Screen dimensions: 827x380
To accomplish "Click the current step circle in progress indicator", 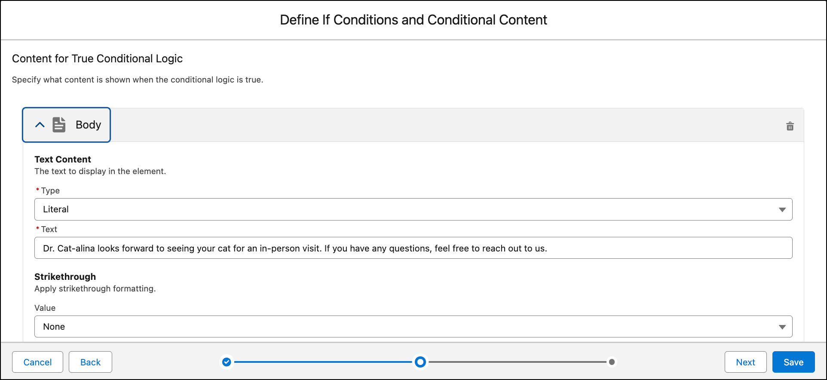I will point(420,362).
